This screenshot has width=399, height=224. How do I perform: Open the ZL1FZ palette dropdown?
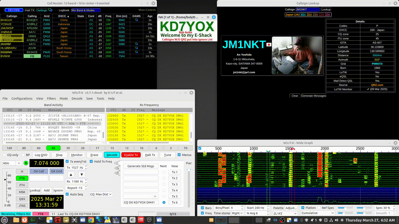[285, 213]
